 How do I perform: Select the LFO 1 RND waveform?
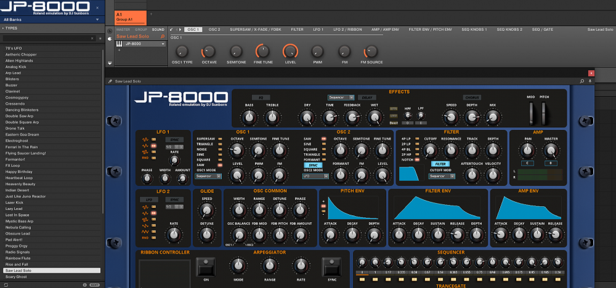pyautogui.click(x=153, y=158)
